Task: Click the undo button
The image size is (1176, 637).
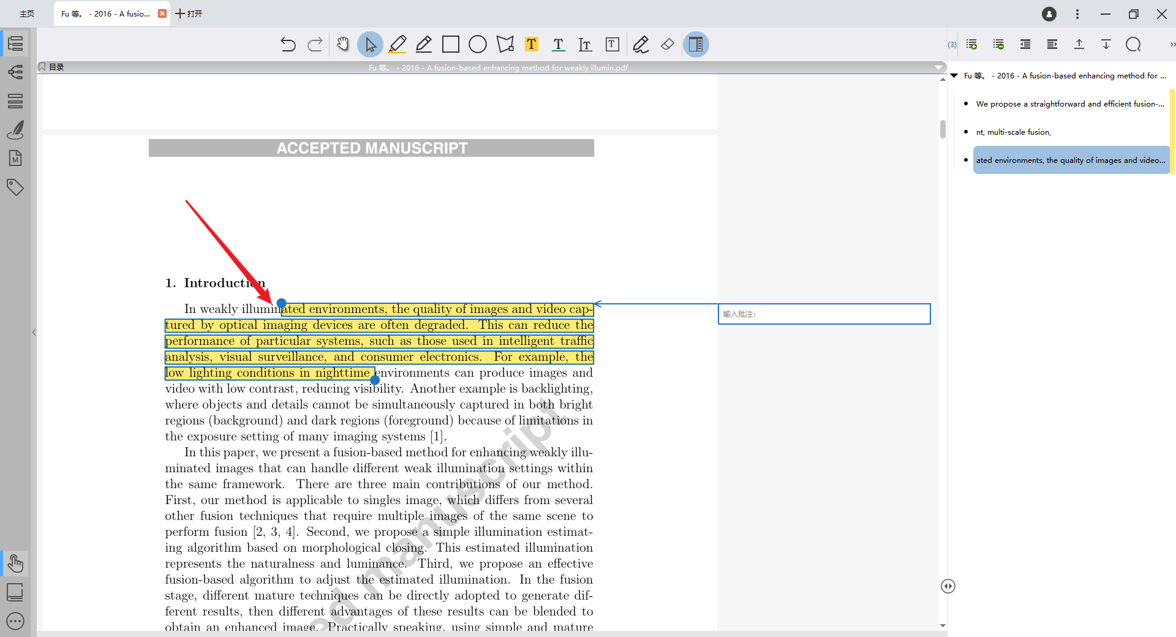Action: [288, 44]
